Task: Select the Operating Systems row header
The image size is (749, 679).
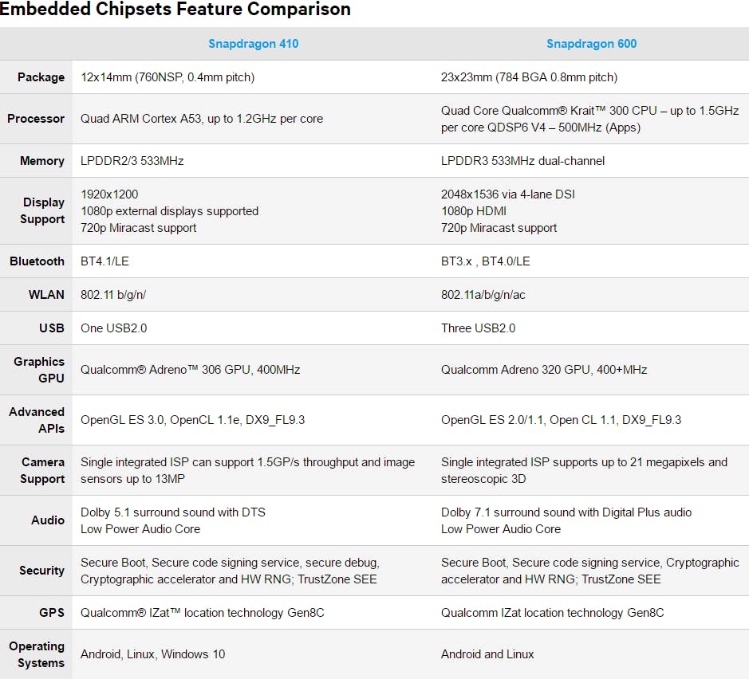Action: tap(37, 654)
